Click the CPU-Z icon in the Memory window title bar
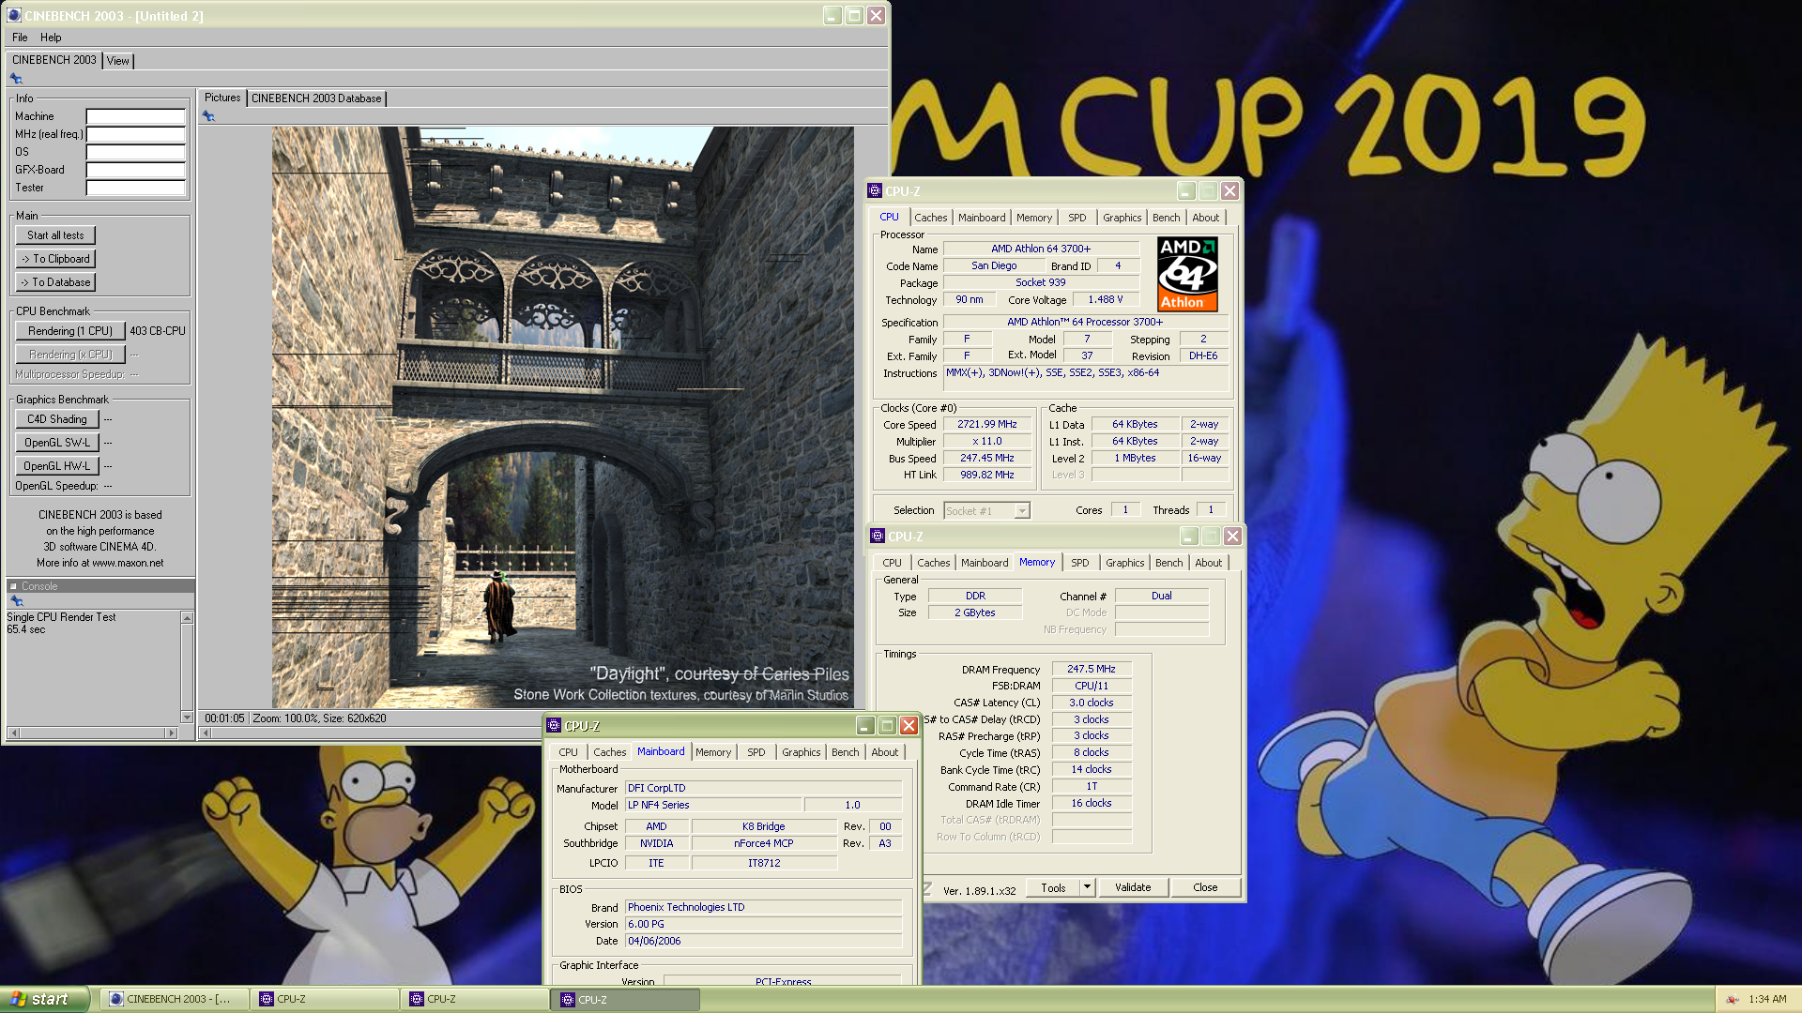Image resolution: width=1802 pixels, height=1013 pixels. 878,537
